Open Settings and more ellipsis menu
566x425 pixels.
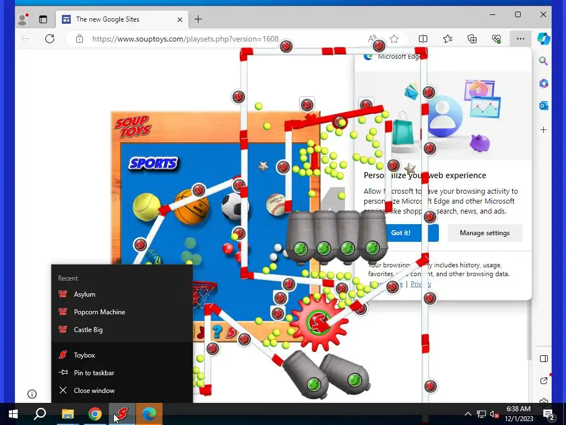520,39
